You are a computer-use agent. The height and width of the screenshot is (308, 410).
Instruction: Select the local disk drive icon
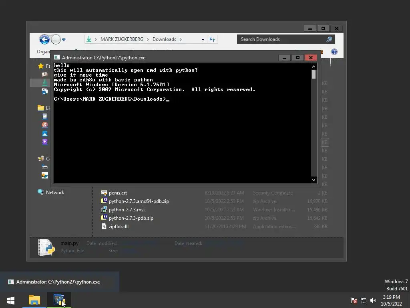point(45,166)
